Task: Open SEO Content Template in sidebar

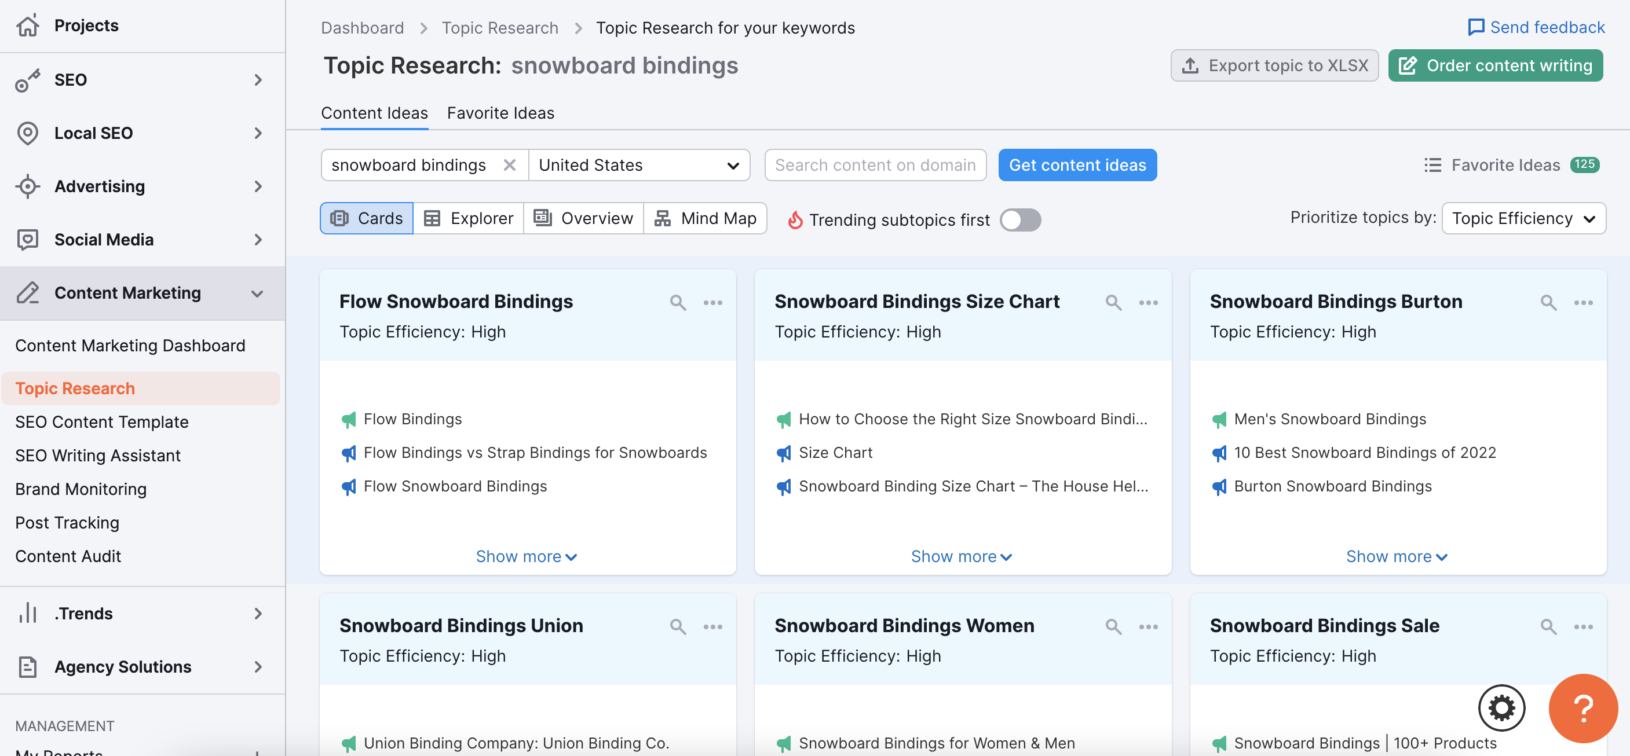Action: click(x=101, y=421)
